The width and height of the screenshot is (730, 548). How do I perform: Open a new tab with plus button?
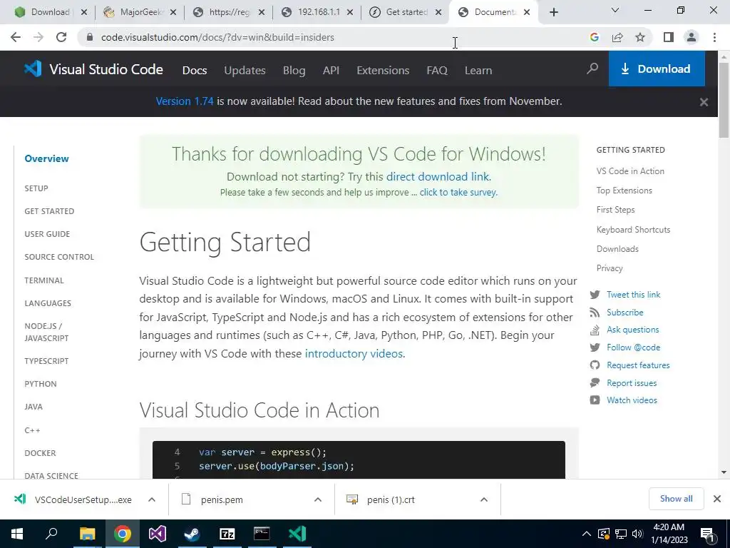[x=553, y=13]
